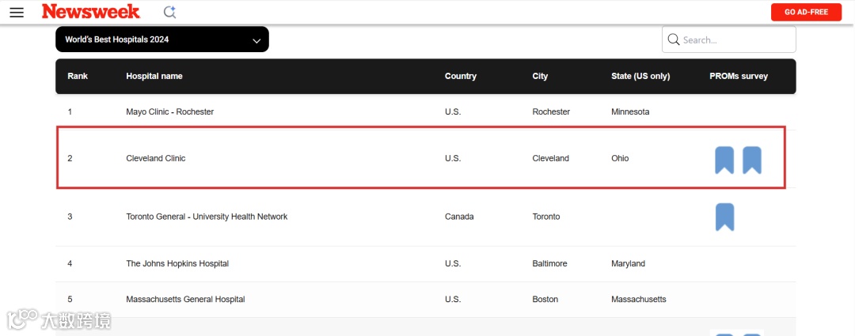Open the AI search sparkle icon
This screenshot has height=336, width=855.
pyautogui.click(x=169, y=12)
